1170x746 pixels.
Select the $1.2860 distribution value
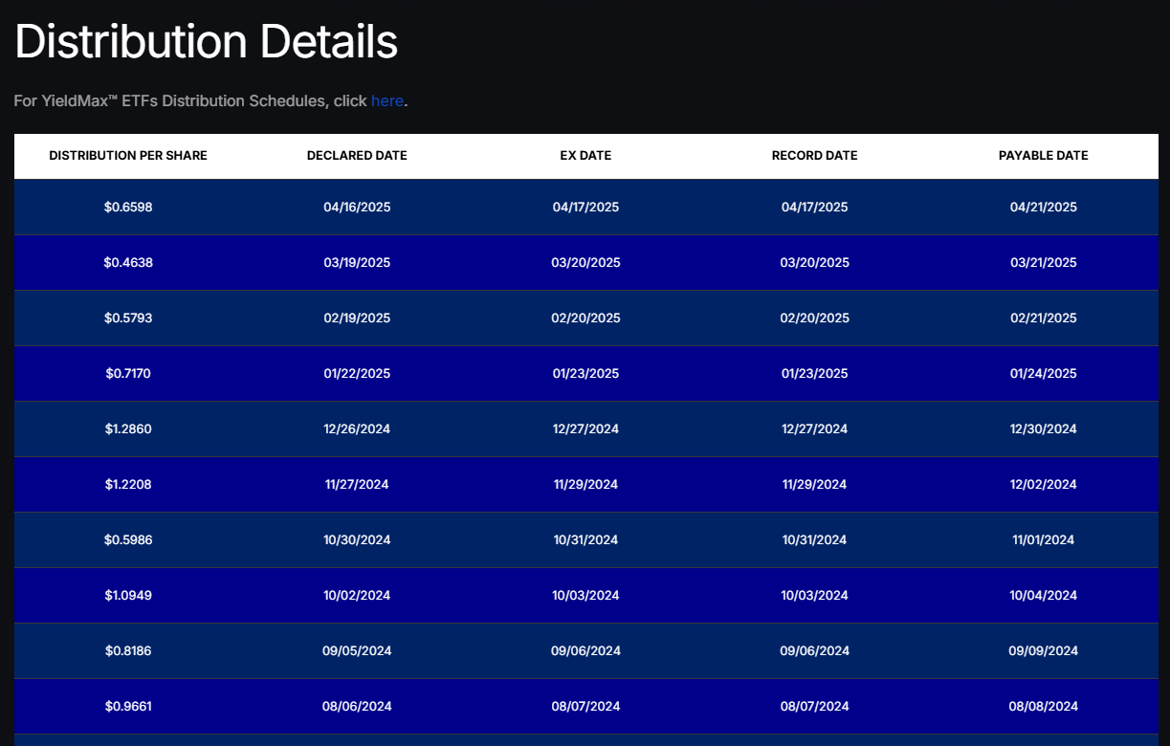click(x=128, y=428)
